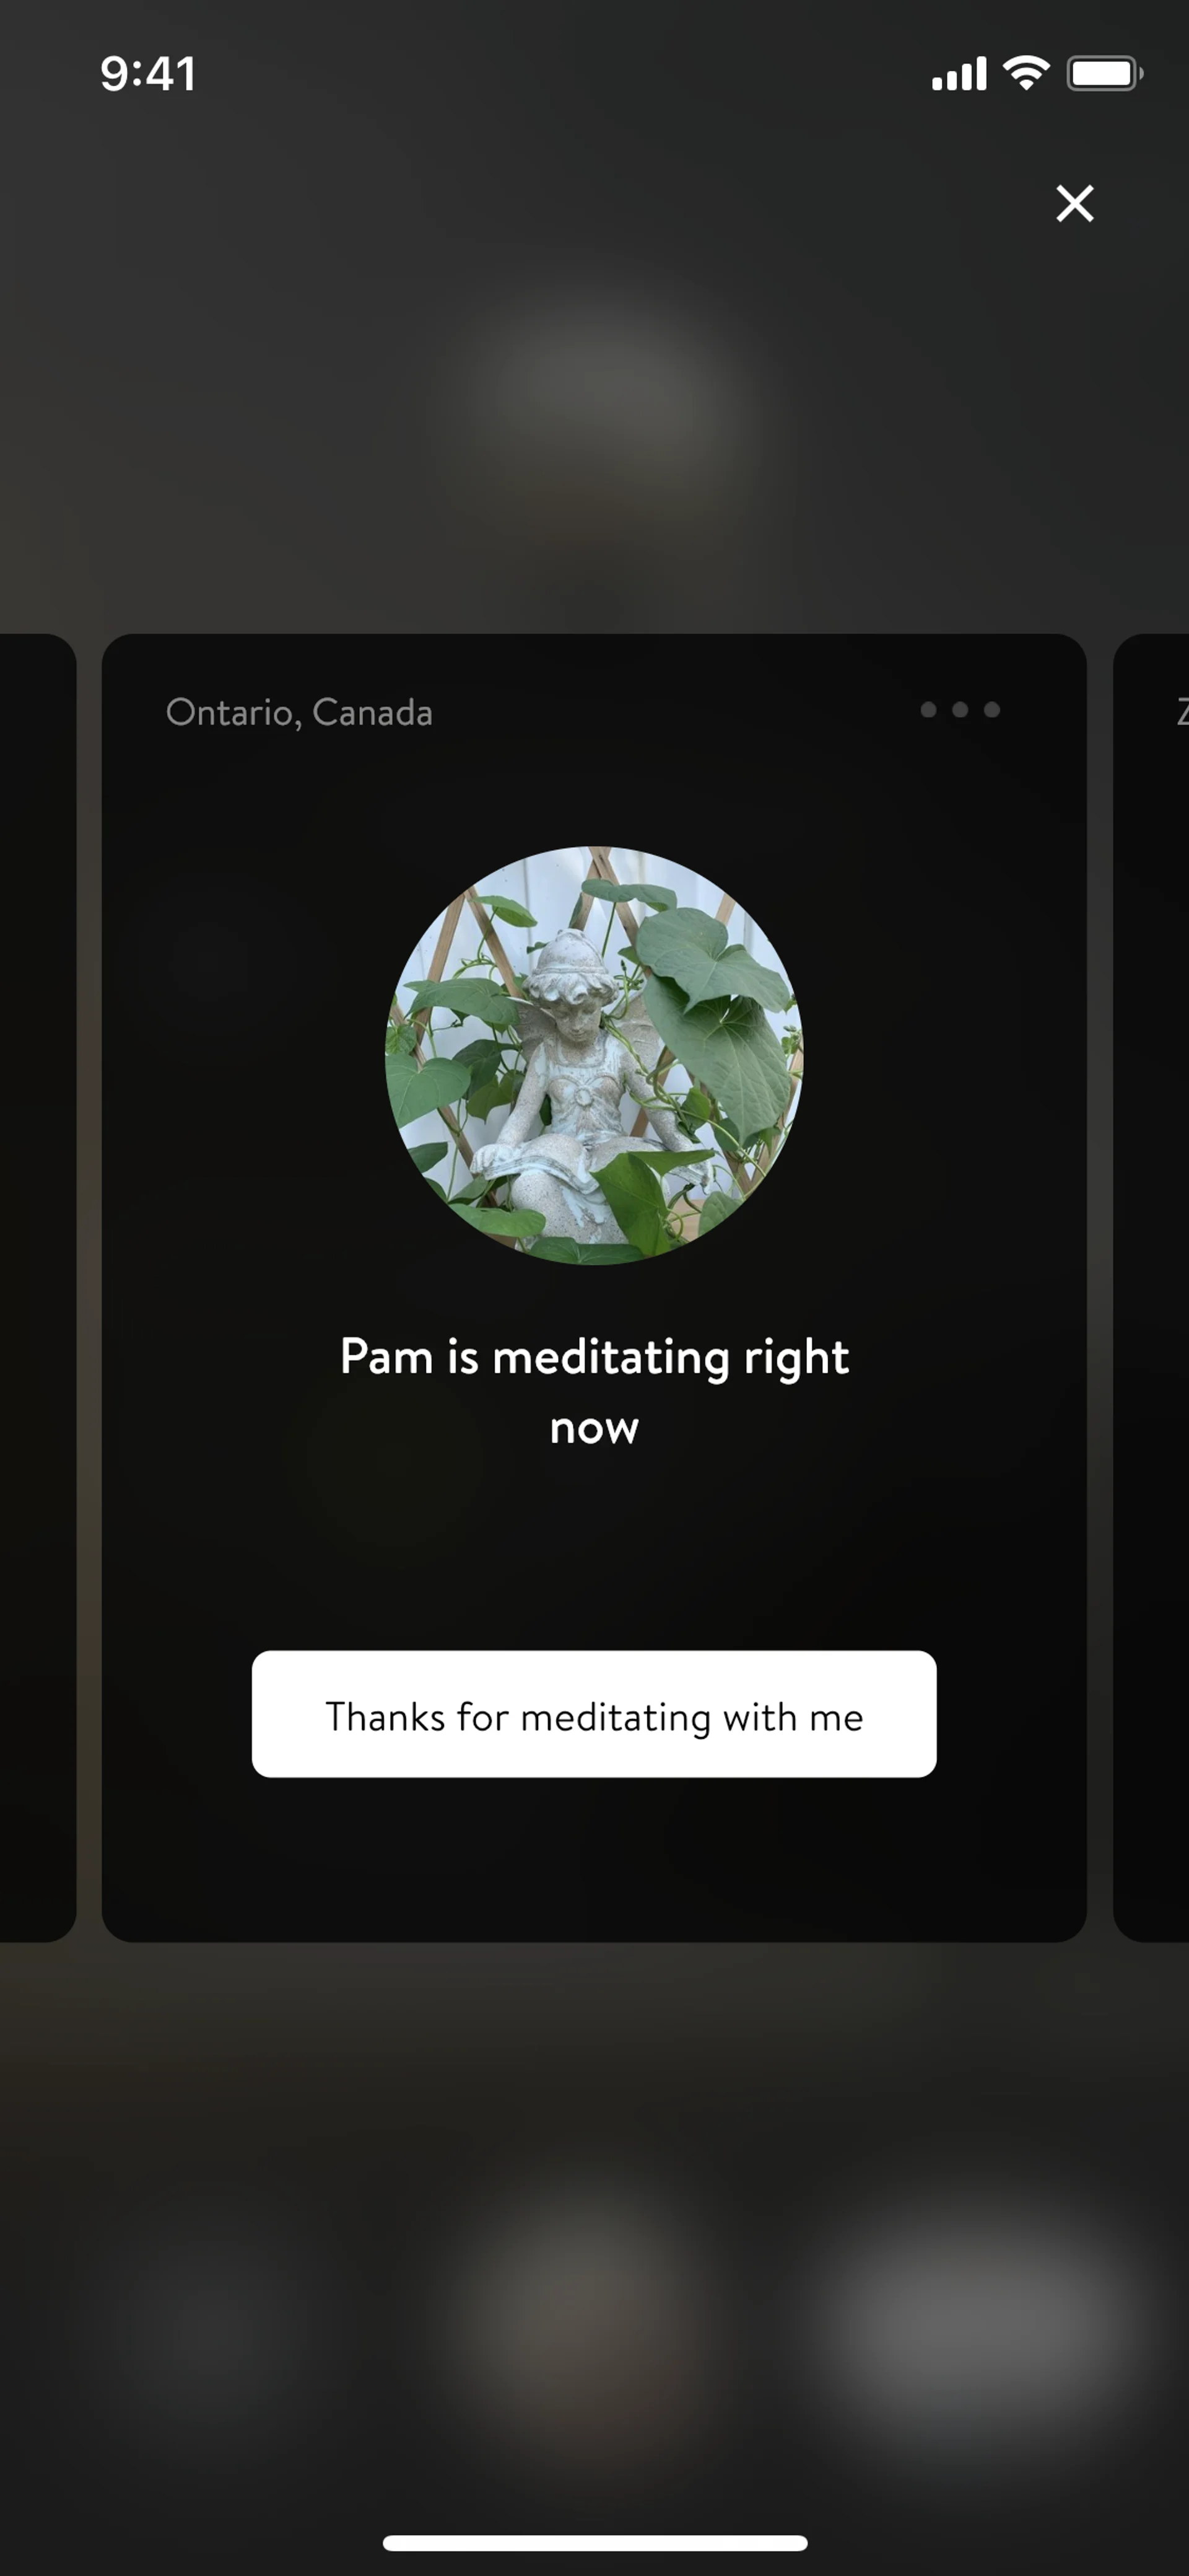The height and width of the screenshot is (2576, 1189).
Task: Tap the word 'now' under Pam's photo
Action: [594, 1429]
